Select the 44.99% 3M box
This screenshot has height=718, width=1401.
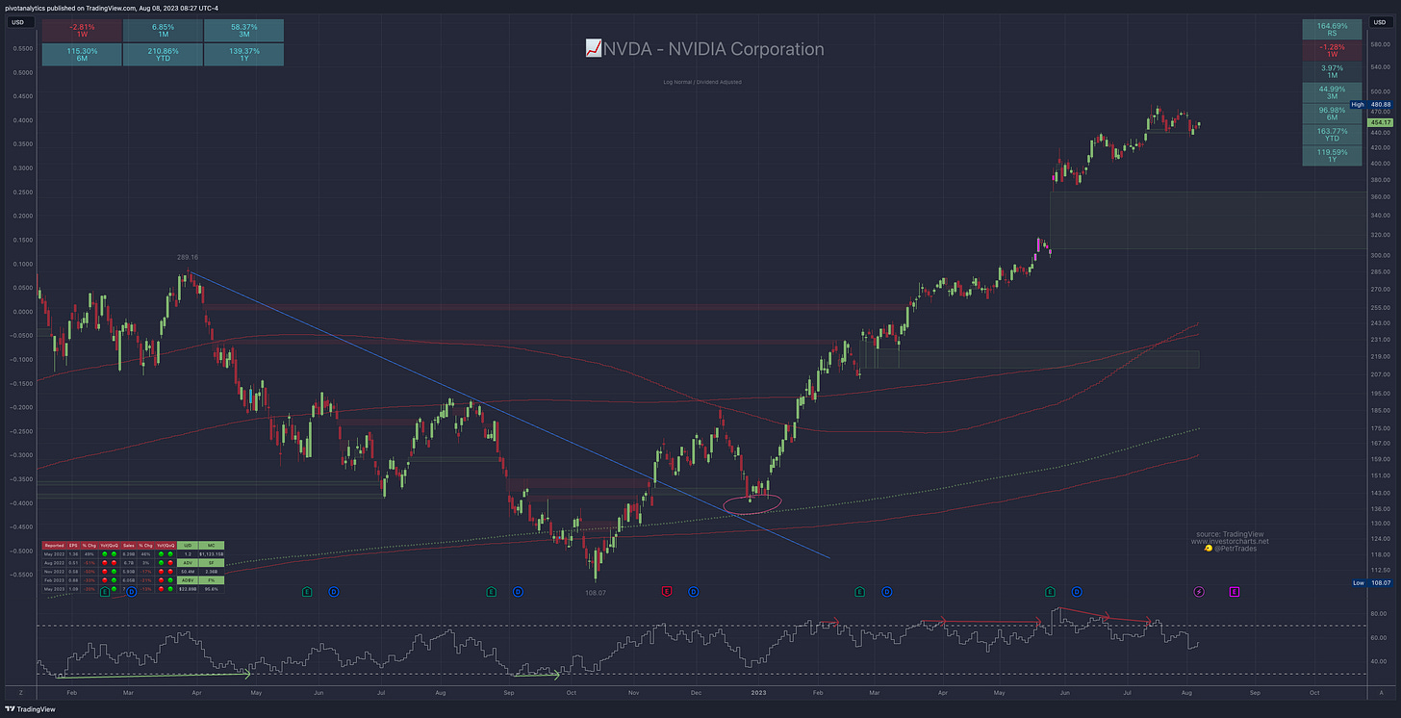(x=1332, y=92)
